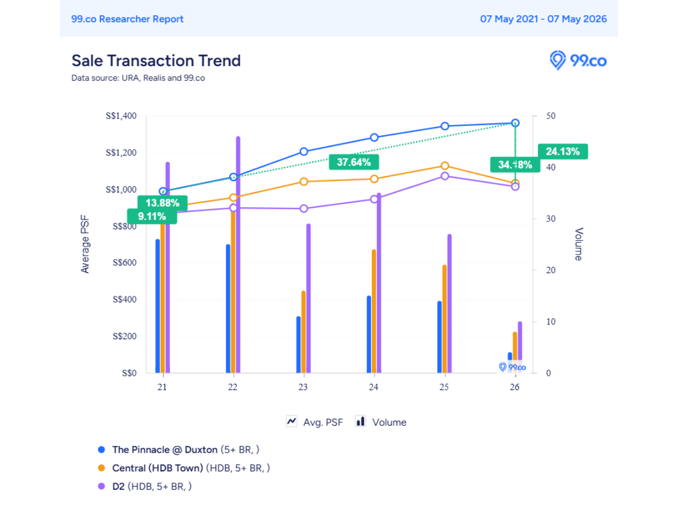The image size is (678, 508).
Task: Click the 24.13% growth label
Action: pyautogui.click(x=563, y=151)
